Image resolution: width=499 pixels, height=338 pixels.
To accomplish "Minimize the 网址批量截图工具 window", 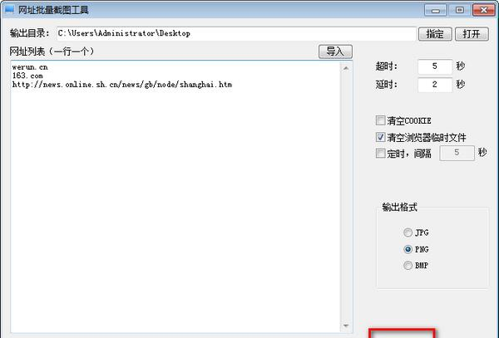I will [x=435, y=10].
